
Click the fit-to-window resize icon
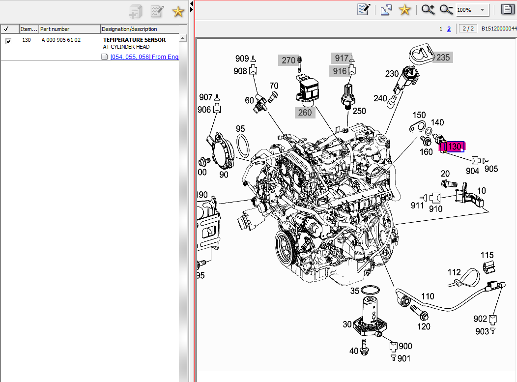pyautogui.click(x=386, y=9)
